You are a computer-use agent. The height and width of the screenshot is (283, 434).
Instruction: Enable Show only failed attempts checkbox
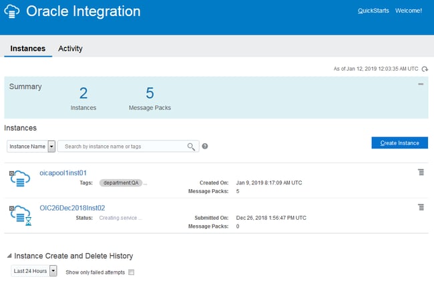[x=131, y=272]
